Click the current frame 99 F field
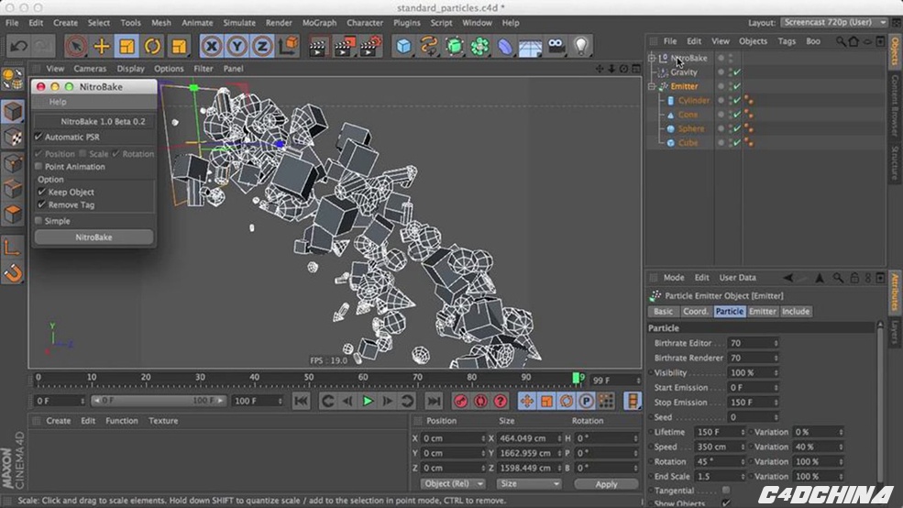The width and height of the screenshot is (903, 508). point(615,381)
